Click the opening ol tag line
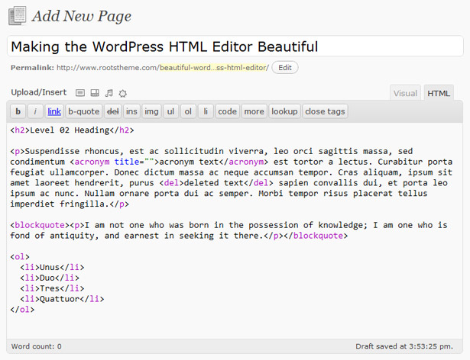This screenshot has height=360, width=470. pos(20,257)
